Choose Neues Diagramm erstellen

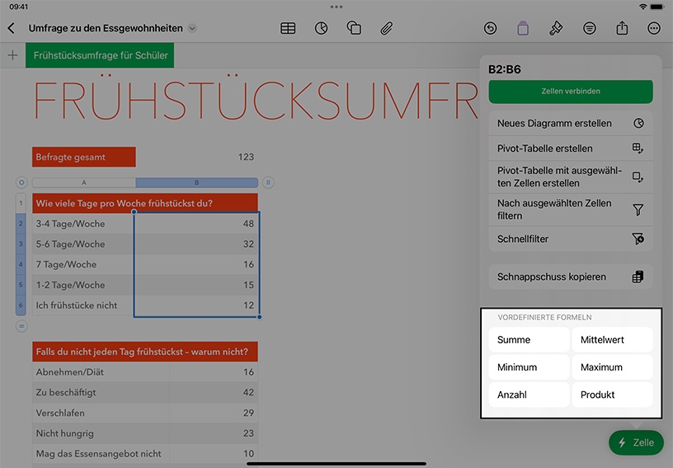pyautogui.click(x=571, y=123)
